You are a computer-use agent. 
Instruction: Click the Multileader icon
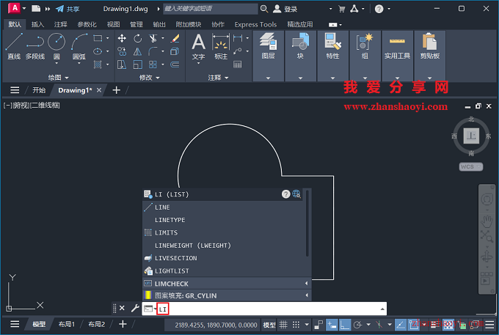[x=238, y=51]
